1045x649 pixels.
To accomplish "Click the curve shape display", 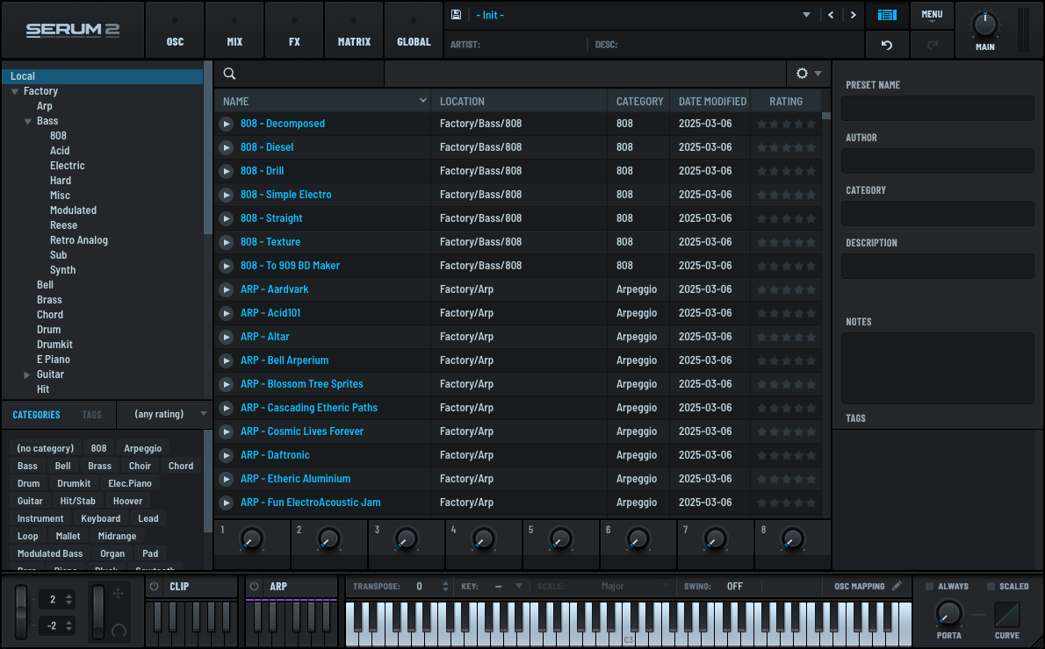I will click(1007, 615).
